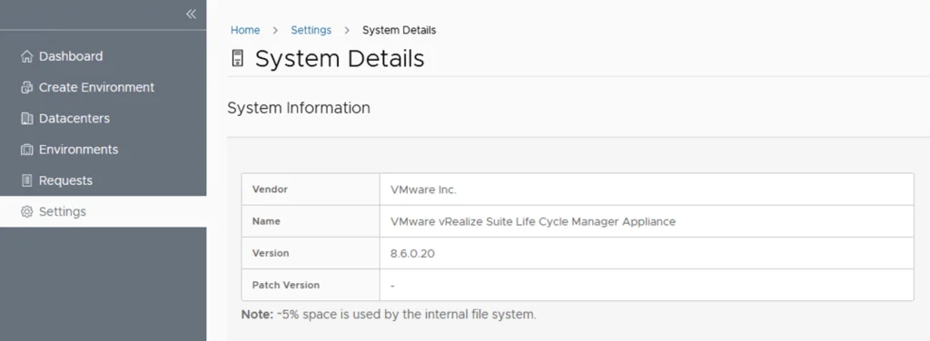Click the System Details breadcrumb text
This screenshot has width=930, height=341.
point(400,30)
